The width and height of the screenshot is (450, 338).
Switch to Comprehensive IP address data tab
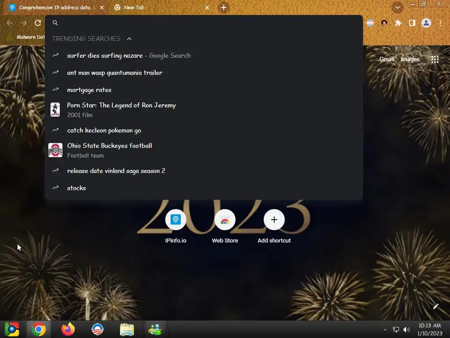[56, 7]
